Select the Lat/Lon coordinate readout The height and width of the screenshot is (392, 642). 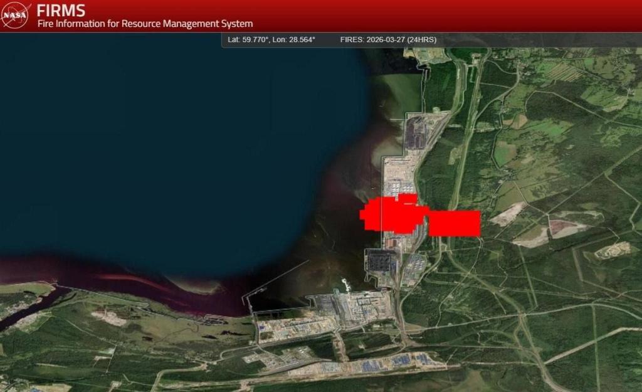click(x=271, y=40)
